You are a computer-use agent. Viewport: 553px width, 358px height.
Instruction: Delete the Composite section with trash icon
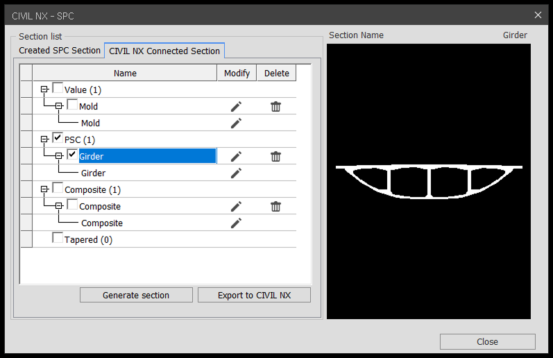pos(275,206)
